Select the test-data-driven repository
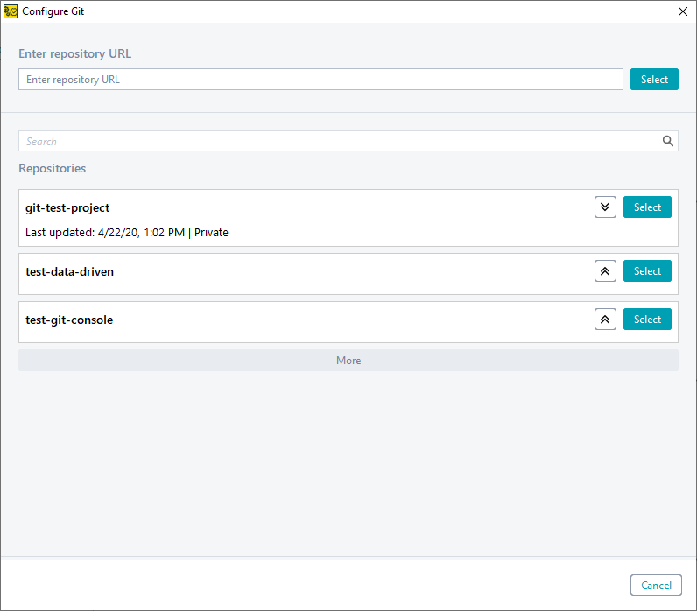Screen dimensions: 697x611 [647, 271]
